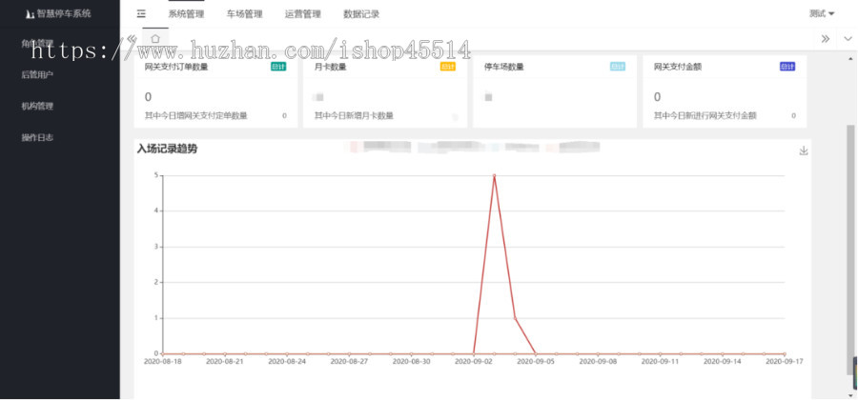Select the 网关支付金额 card title
Image resolution: width=858 pixels, height=400 pixels.
pos(678,68)
